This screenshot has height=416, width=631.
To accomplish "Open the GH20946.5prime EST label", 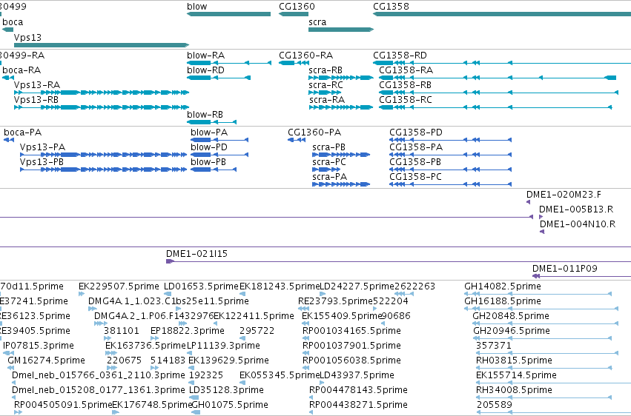I will point(511,332).
